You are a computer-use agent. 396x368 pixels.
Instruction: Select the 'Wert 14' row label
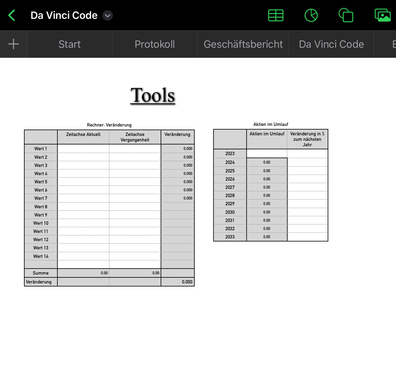tap(41, 256)
